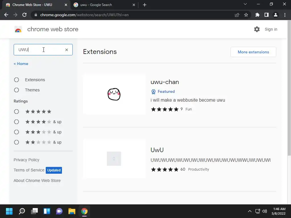291x218 pixels.
Task: Click the Updated badge
Action: coord(54,170)
